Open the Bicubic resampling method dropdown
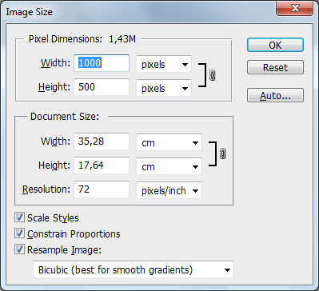The height and width of the screenshot is (291, 319). click(134, 269)
